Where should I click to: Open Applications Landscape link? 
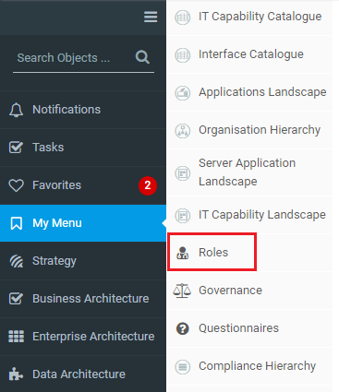pyautogui.click(x=262, y=92)
